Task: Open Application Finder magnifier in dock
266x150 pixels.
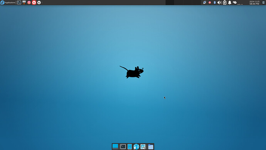Action: tap(143, 147)
